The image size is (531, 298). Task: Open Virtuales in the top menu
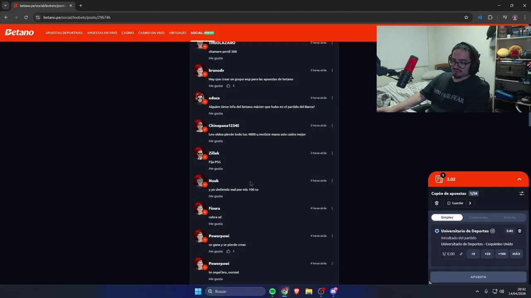pos(178,33)
